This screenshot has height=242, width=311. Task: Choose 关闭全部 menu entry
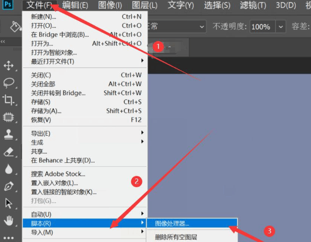pyautogui.click(x=85, y=84)
